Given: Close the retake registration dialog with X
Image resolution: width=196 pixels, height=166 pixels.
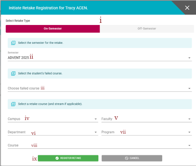Looking at the screenshot, I should (187, 8).
